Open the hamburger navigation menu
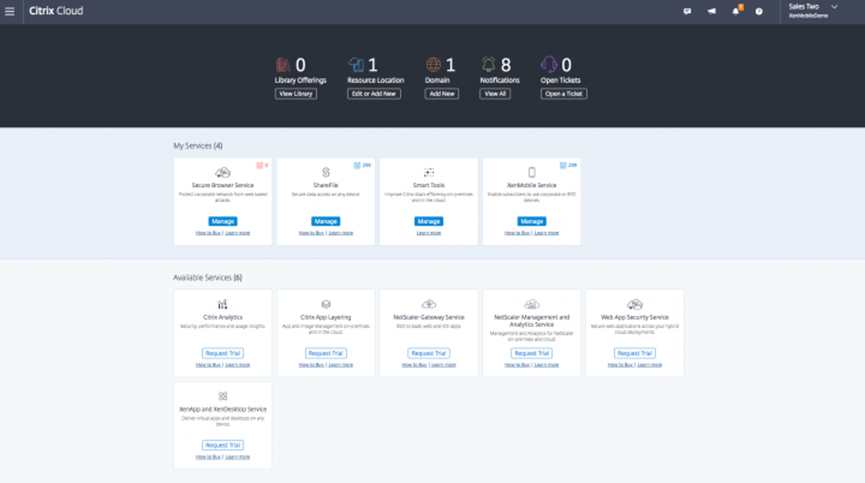865x483 pixels. (x=10, y=11)
